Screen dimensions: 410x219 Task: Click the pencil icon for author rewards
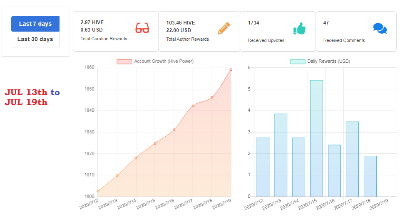pos(224,28)
